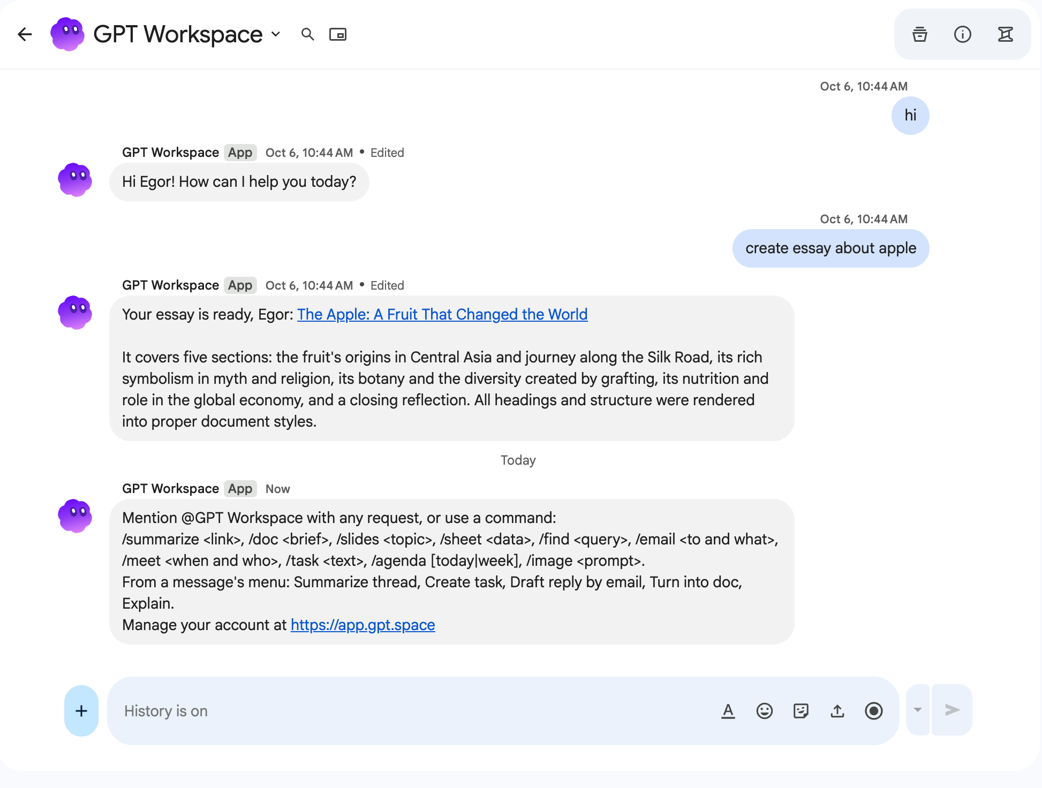
Task: Start recording a video message
Action: (x=874, y=711)
